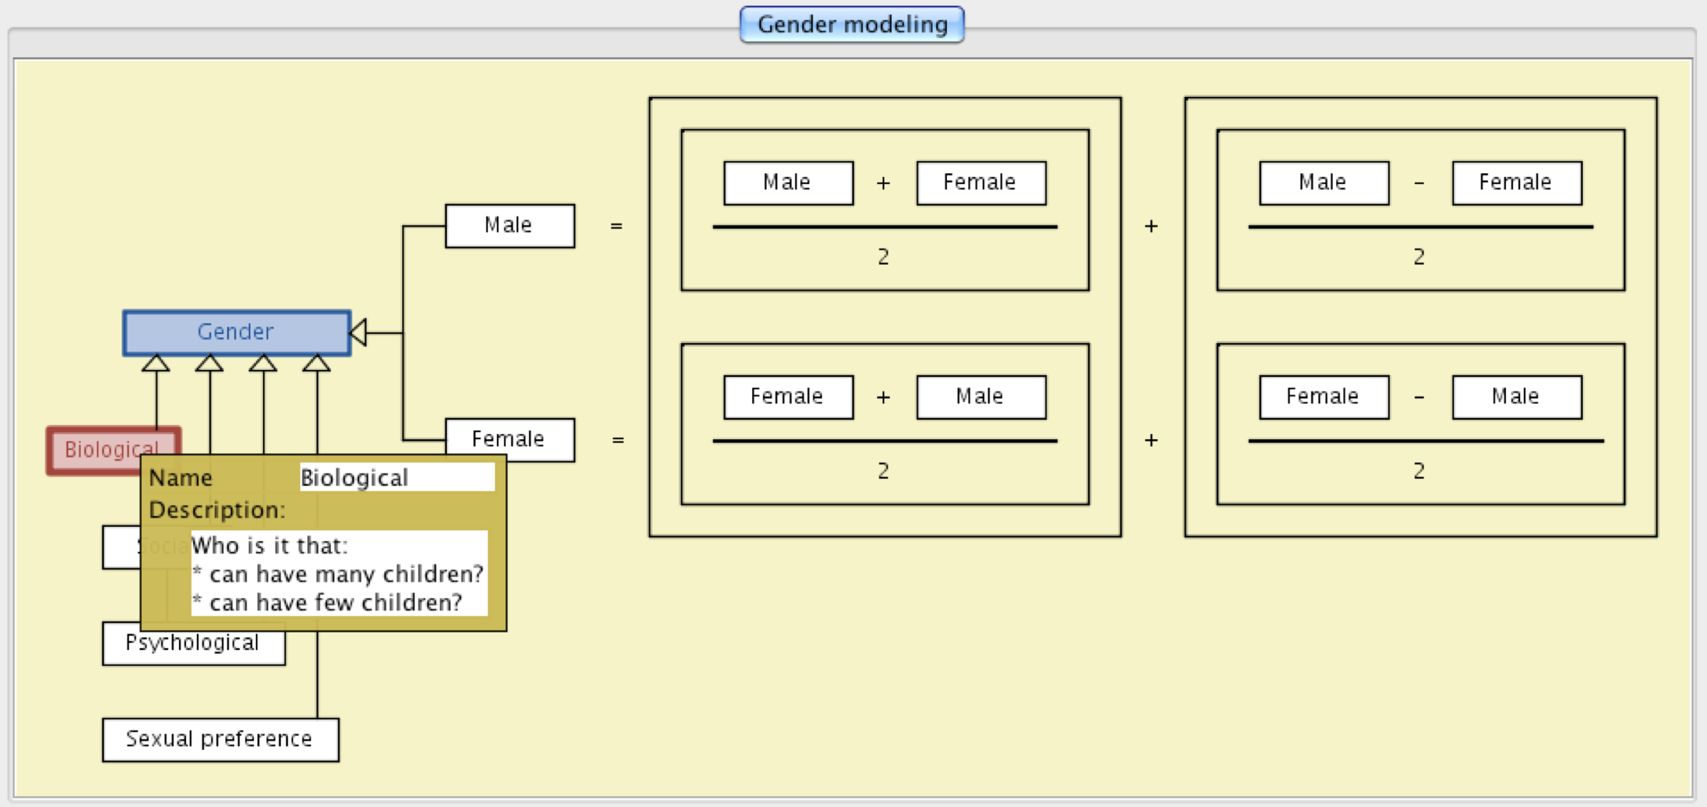Click the third arrowhead under Gender
The width and height of the screenshot is (1707, 807).
pyautogui.click(x=263, y=364)
